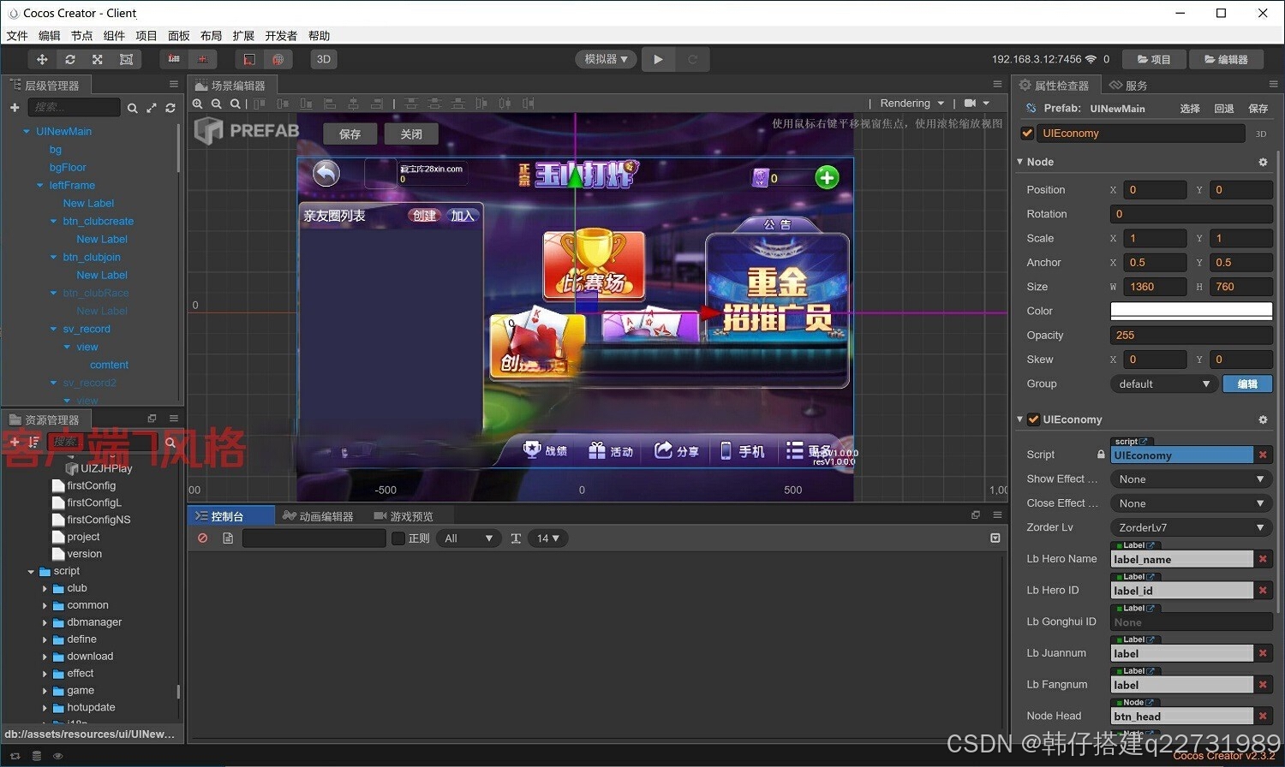Click prefab 回退 revert button
1285x767 pixels.
(1224, 109)
